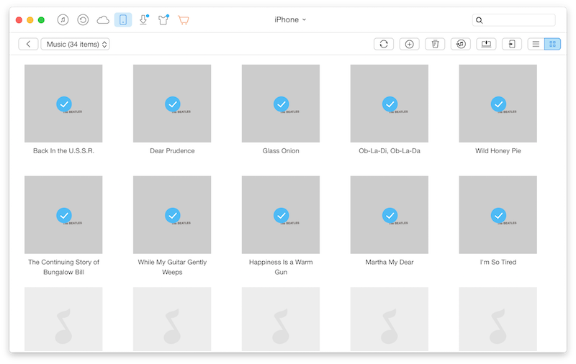Screen dimensions: 576x364
Task: Uncheck the Martha My Dear checkmark
Action: [x=390, y=215]
